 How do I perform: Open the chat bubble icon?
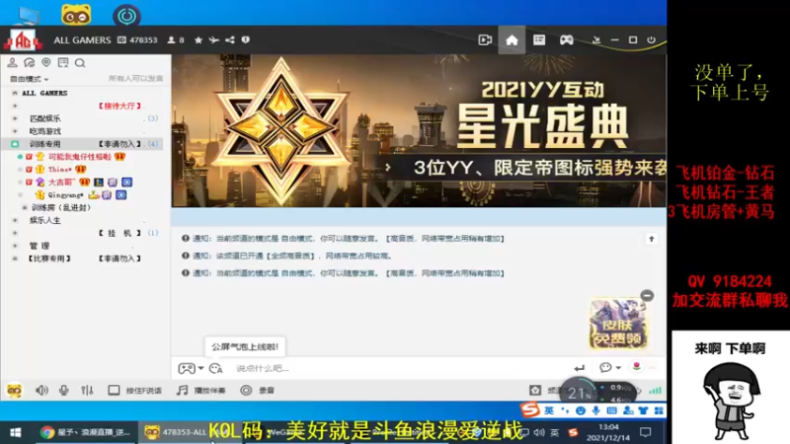[x=605, y=368]
